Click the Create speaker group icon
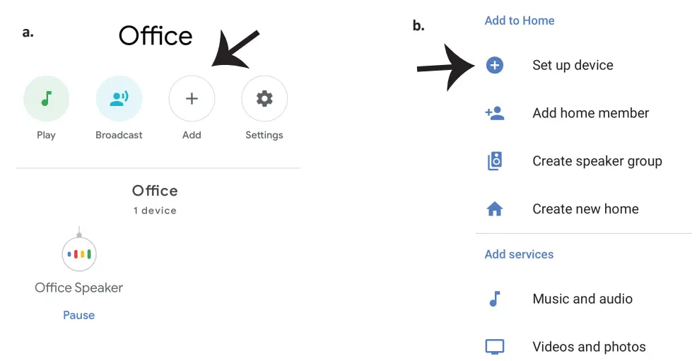 tap(495, 161)
